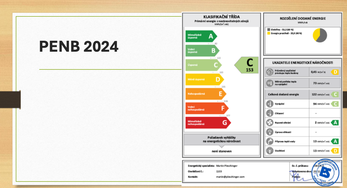The image size is (347, 188).
Task: Click the radiator icon beside Měrná potřeba tepla
Action: pyautogui.click(x=270, y=83)
